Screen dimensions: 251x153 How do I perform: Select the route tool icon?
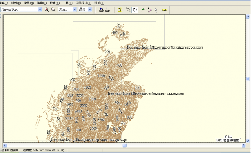click(149, 10)
